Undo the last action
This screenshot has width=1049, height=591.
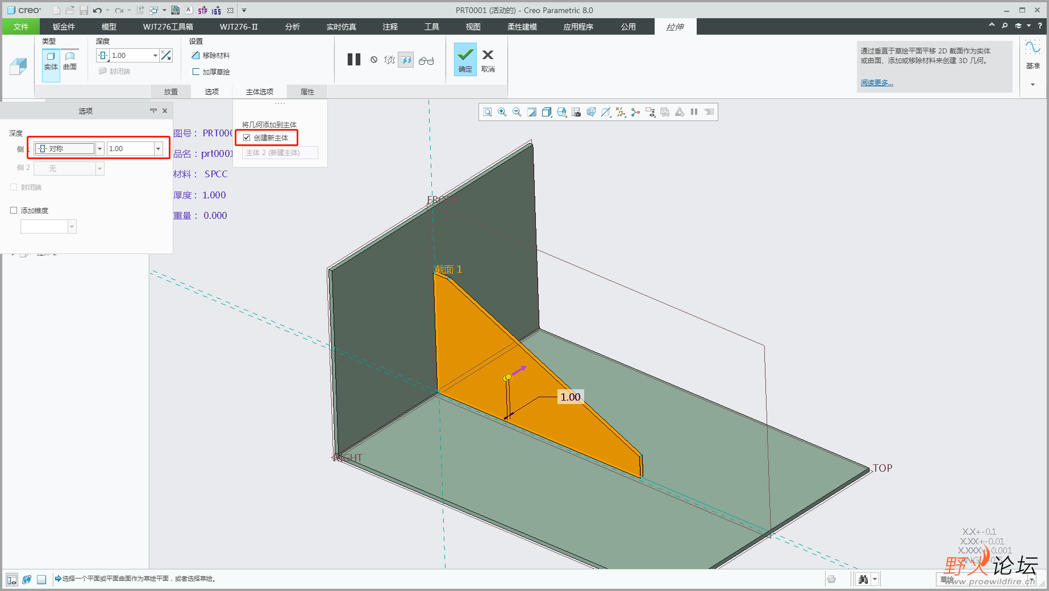(x=97, y=10)
